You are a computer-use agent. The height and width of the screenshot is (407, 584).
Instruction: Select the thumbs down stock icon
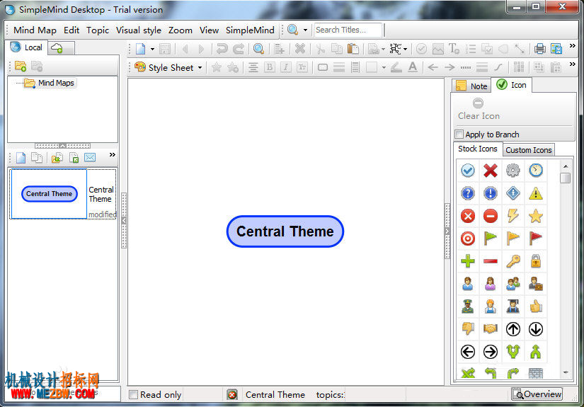pos(468,329)
